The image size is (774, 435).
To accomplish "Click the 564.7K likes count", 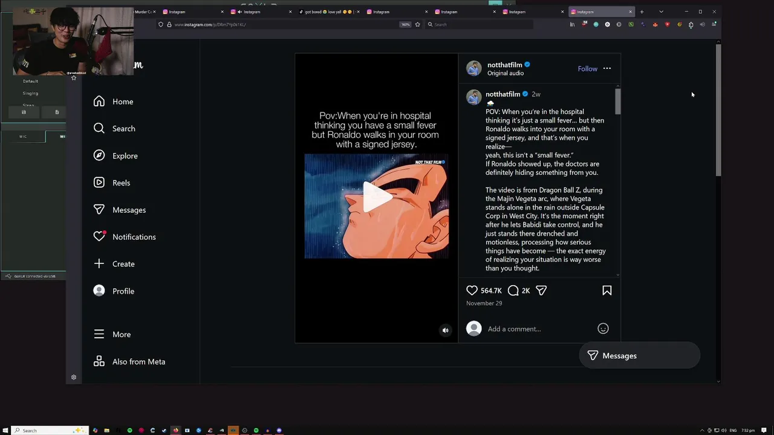I will tap(491, 291).
